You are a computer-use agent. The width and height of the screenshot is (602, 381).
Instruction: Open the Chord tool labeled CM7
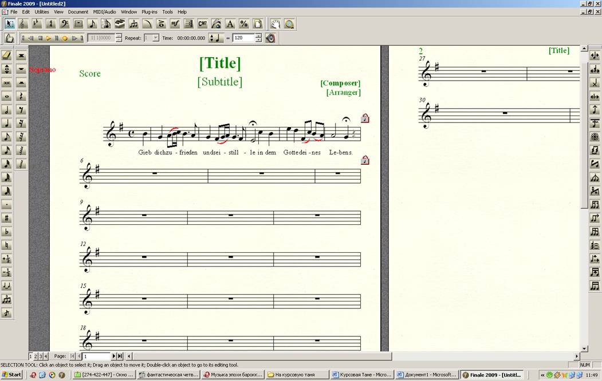coord(202,23)
